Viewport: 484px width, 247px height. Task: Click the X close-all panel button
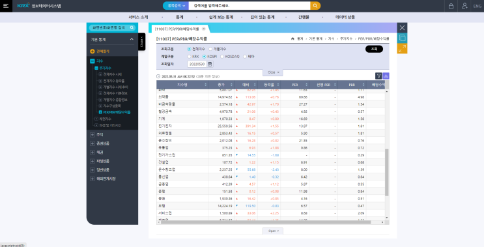click(402, 27)
